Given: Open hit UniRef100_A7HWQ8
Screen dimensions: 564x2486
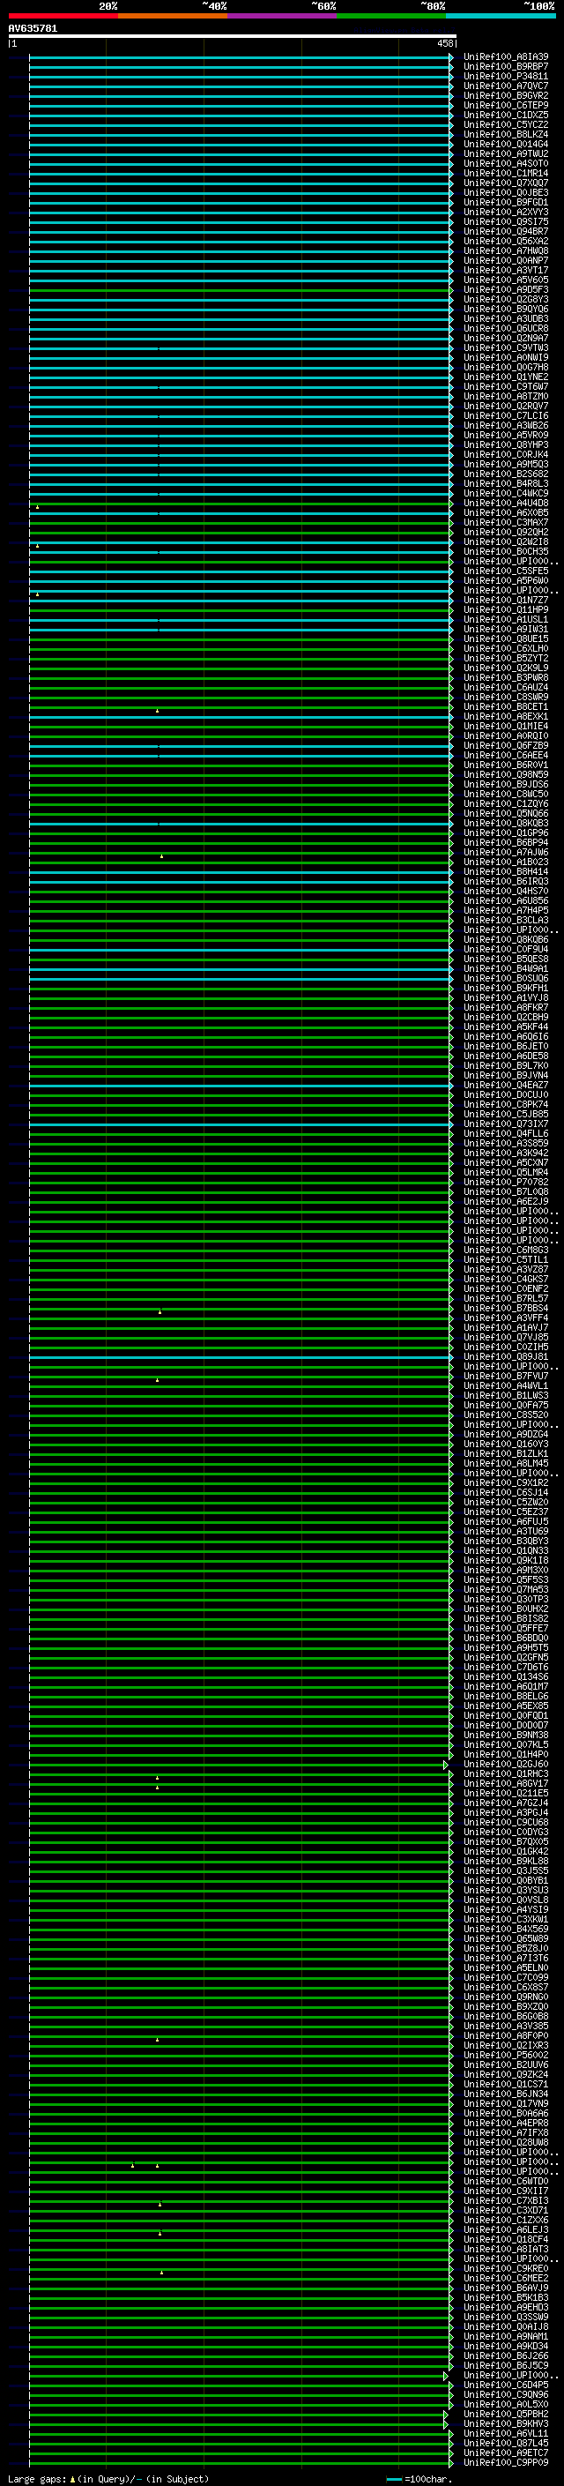Looking at the screenshot, I should tap(505, 251).
